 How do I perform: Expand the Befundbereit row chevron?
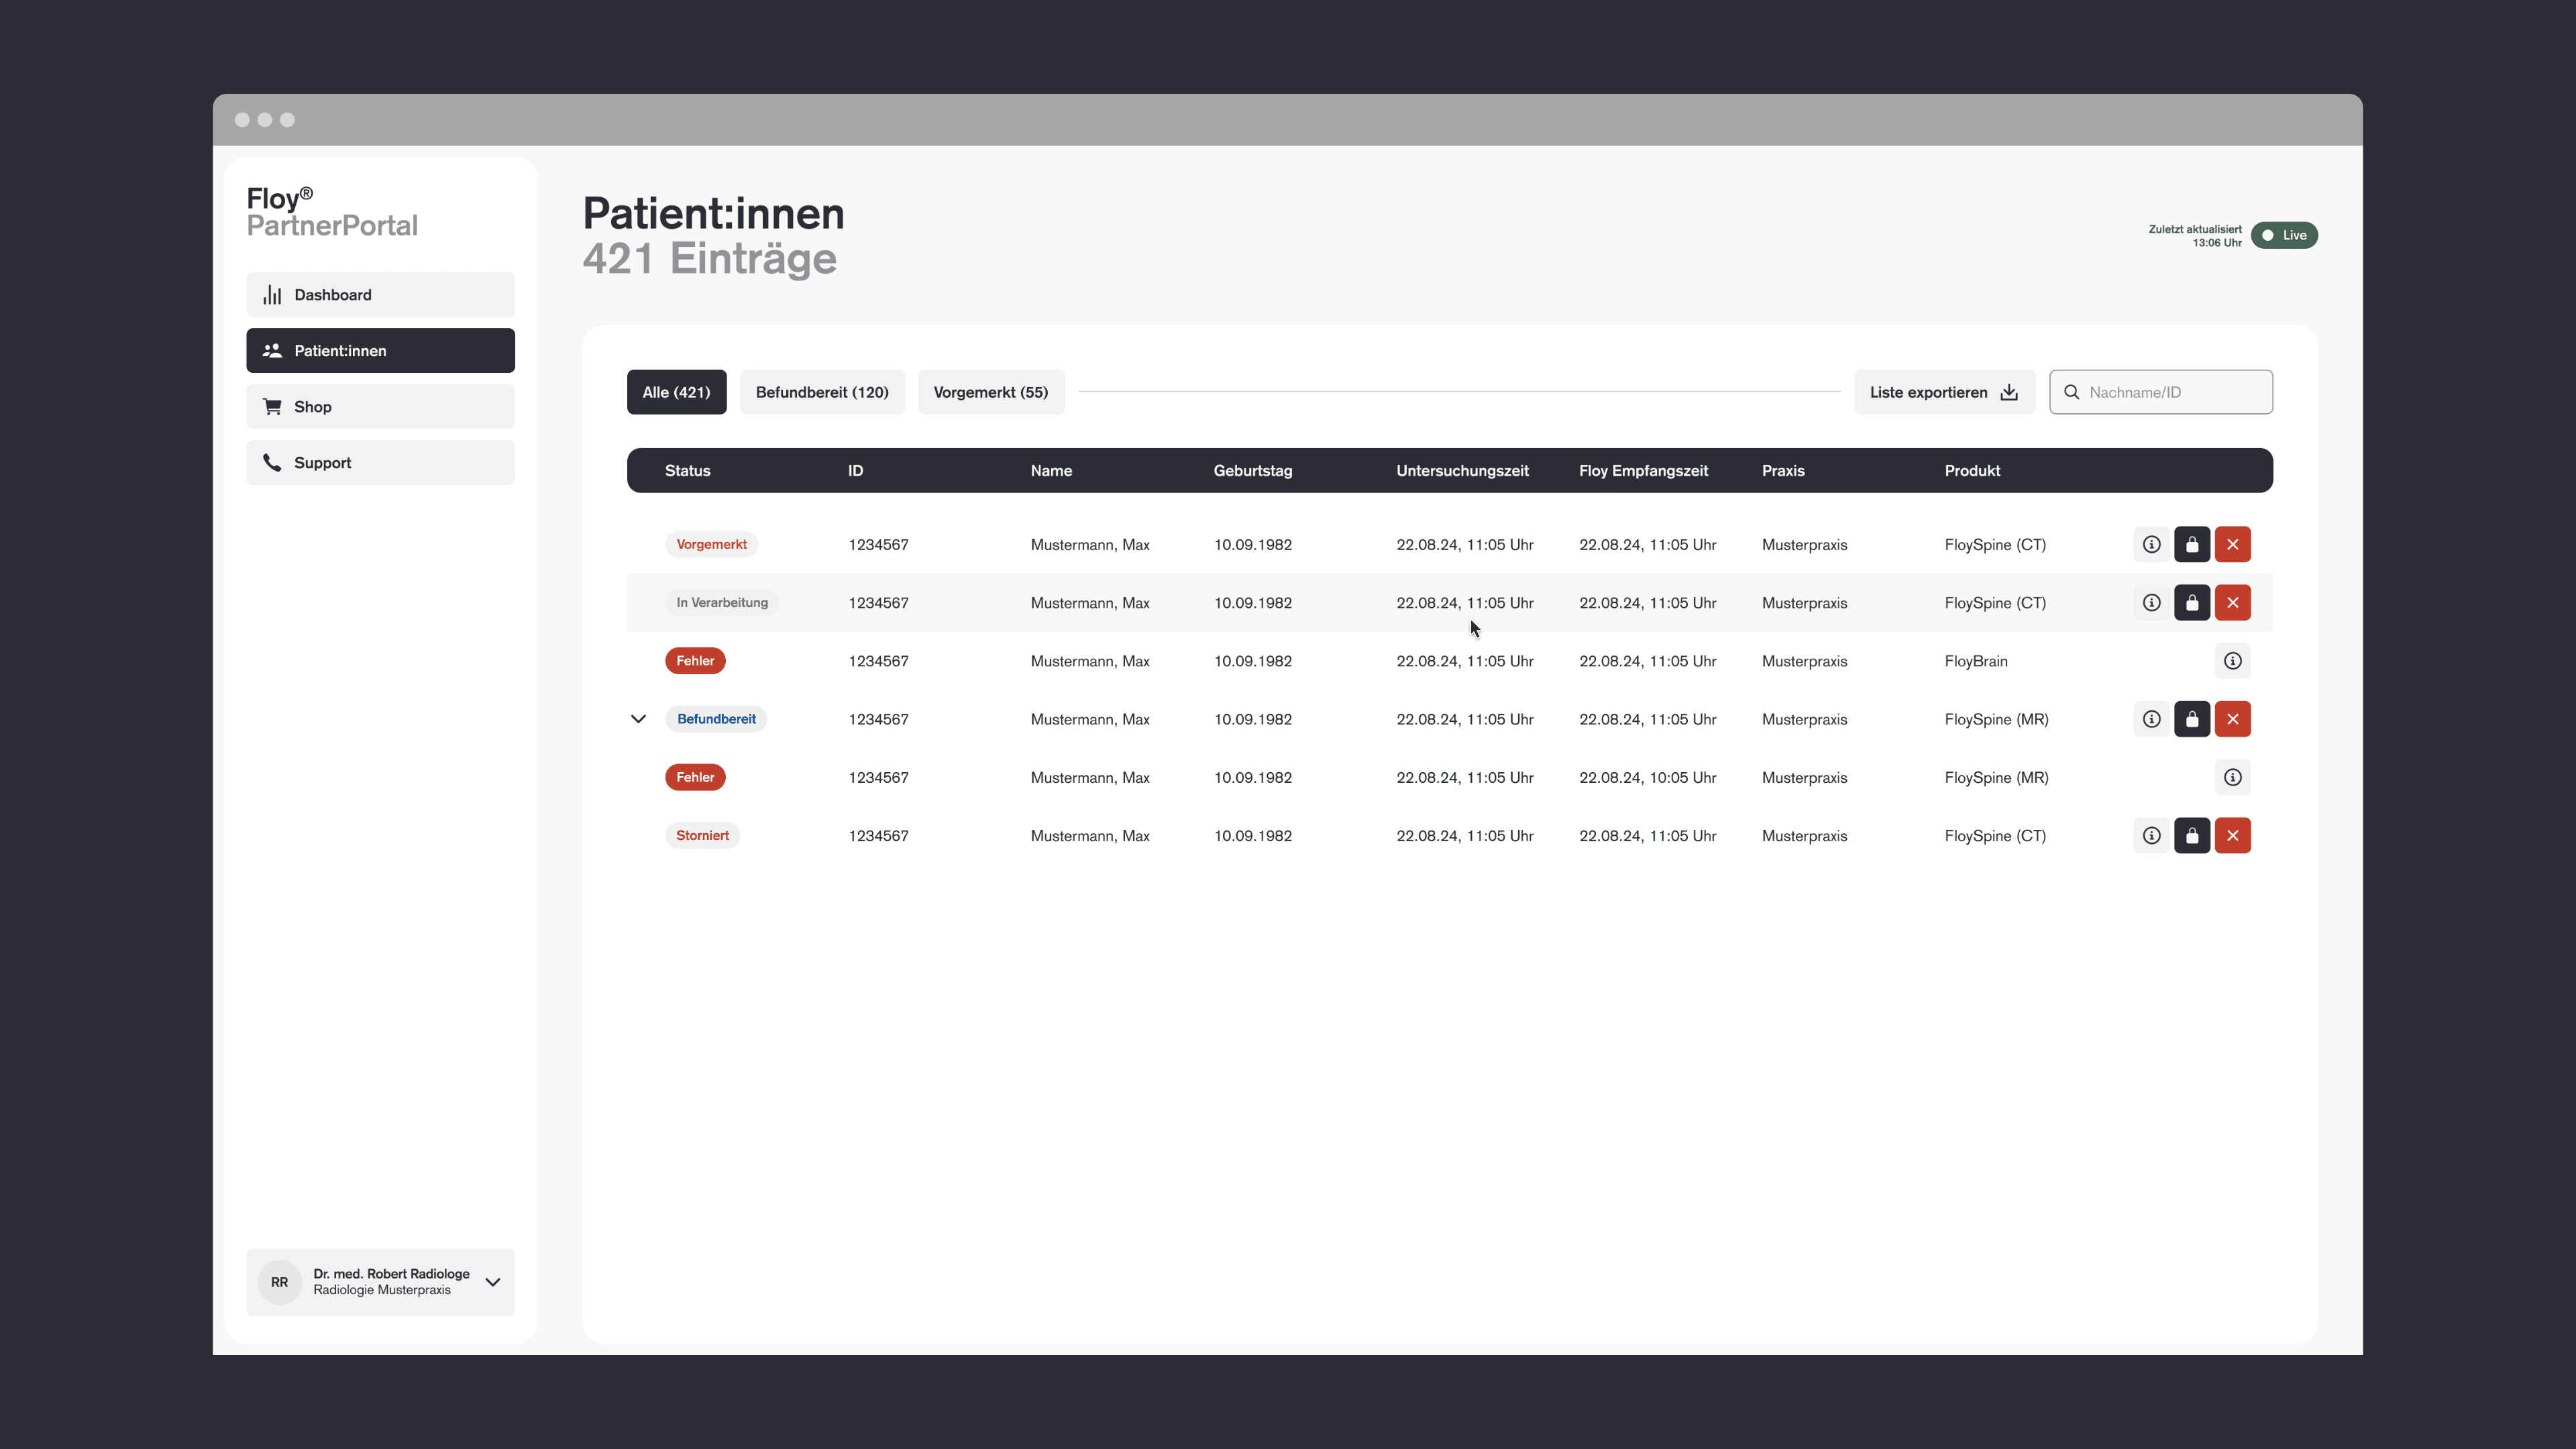(638, 719)
